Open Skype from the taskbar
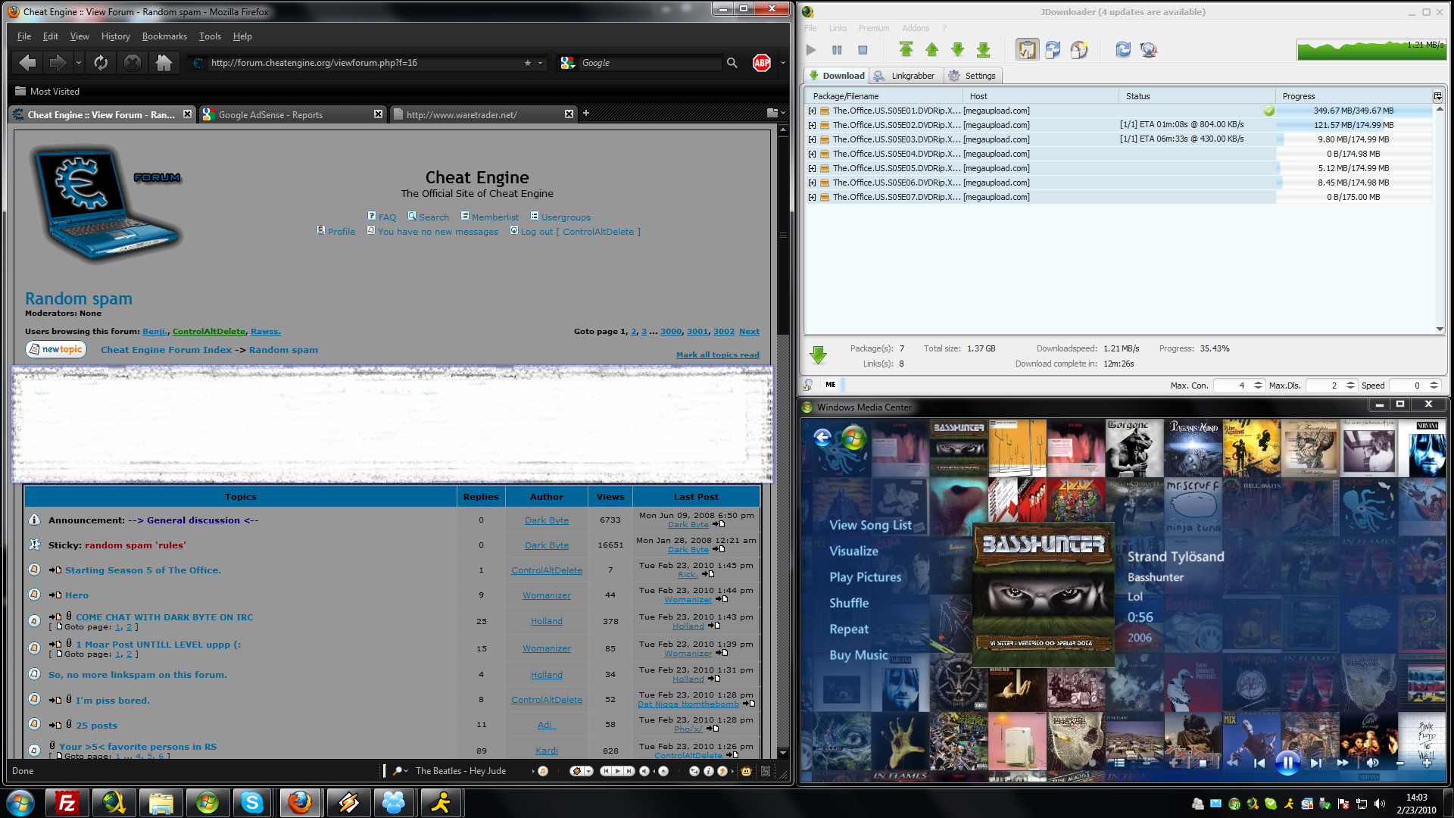 (x=252, y=802)
